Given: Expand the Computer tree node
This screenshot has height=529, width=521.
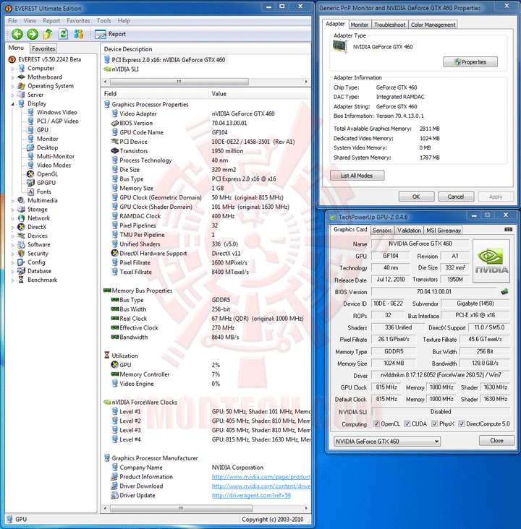Looking at the screenshot, I should [x=13, y=69].
